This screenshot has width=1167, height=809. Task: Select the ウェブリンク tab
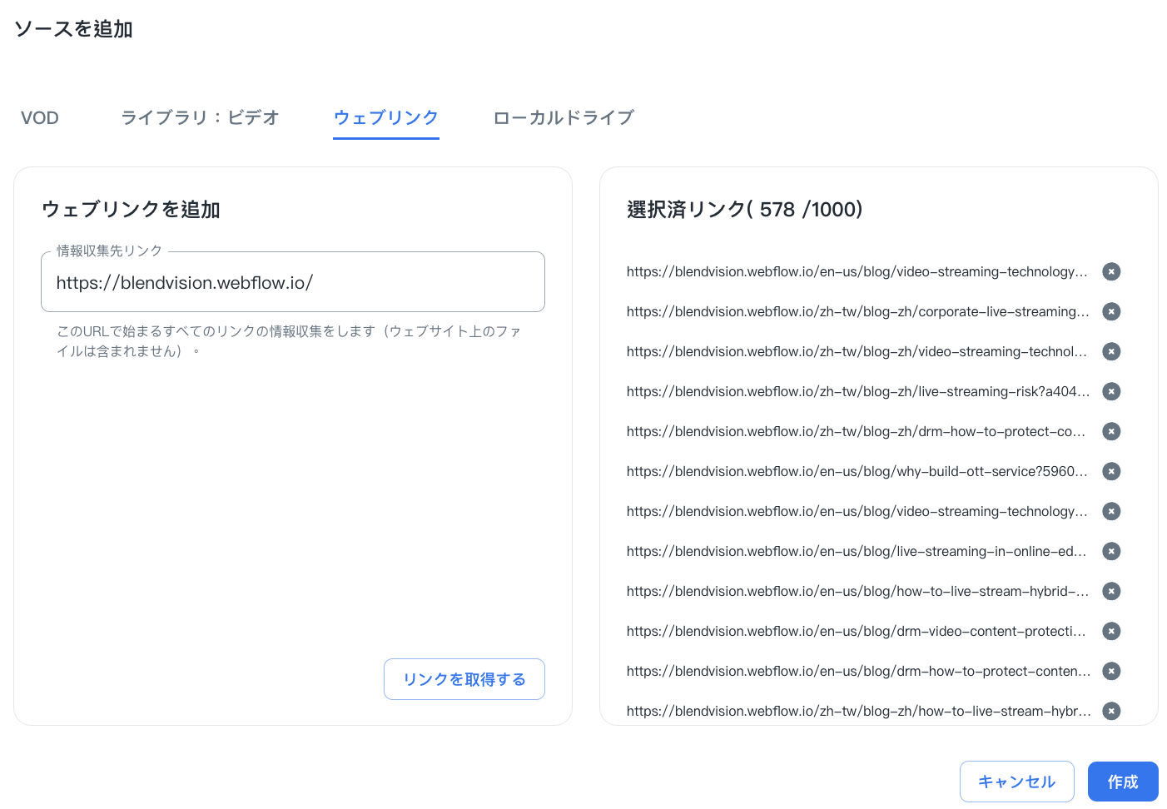[x=385, y=117]
